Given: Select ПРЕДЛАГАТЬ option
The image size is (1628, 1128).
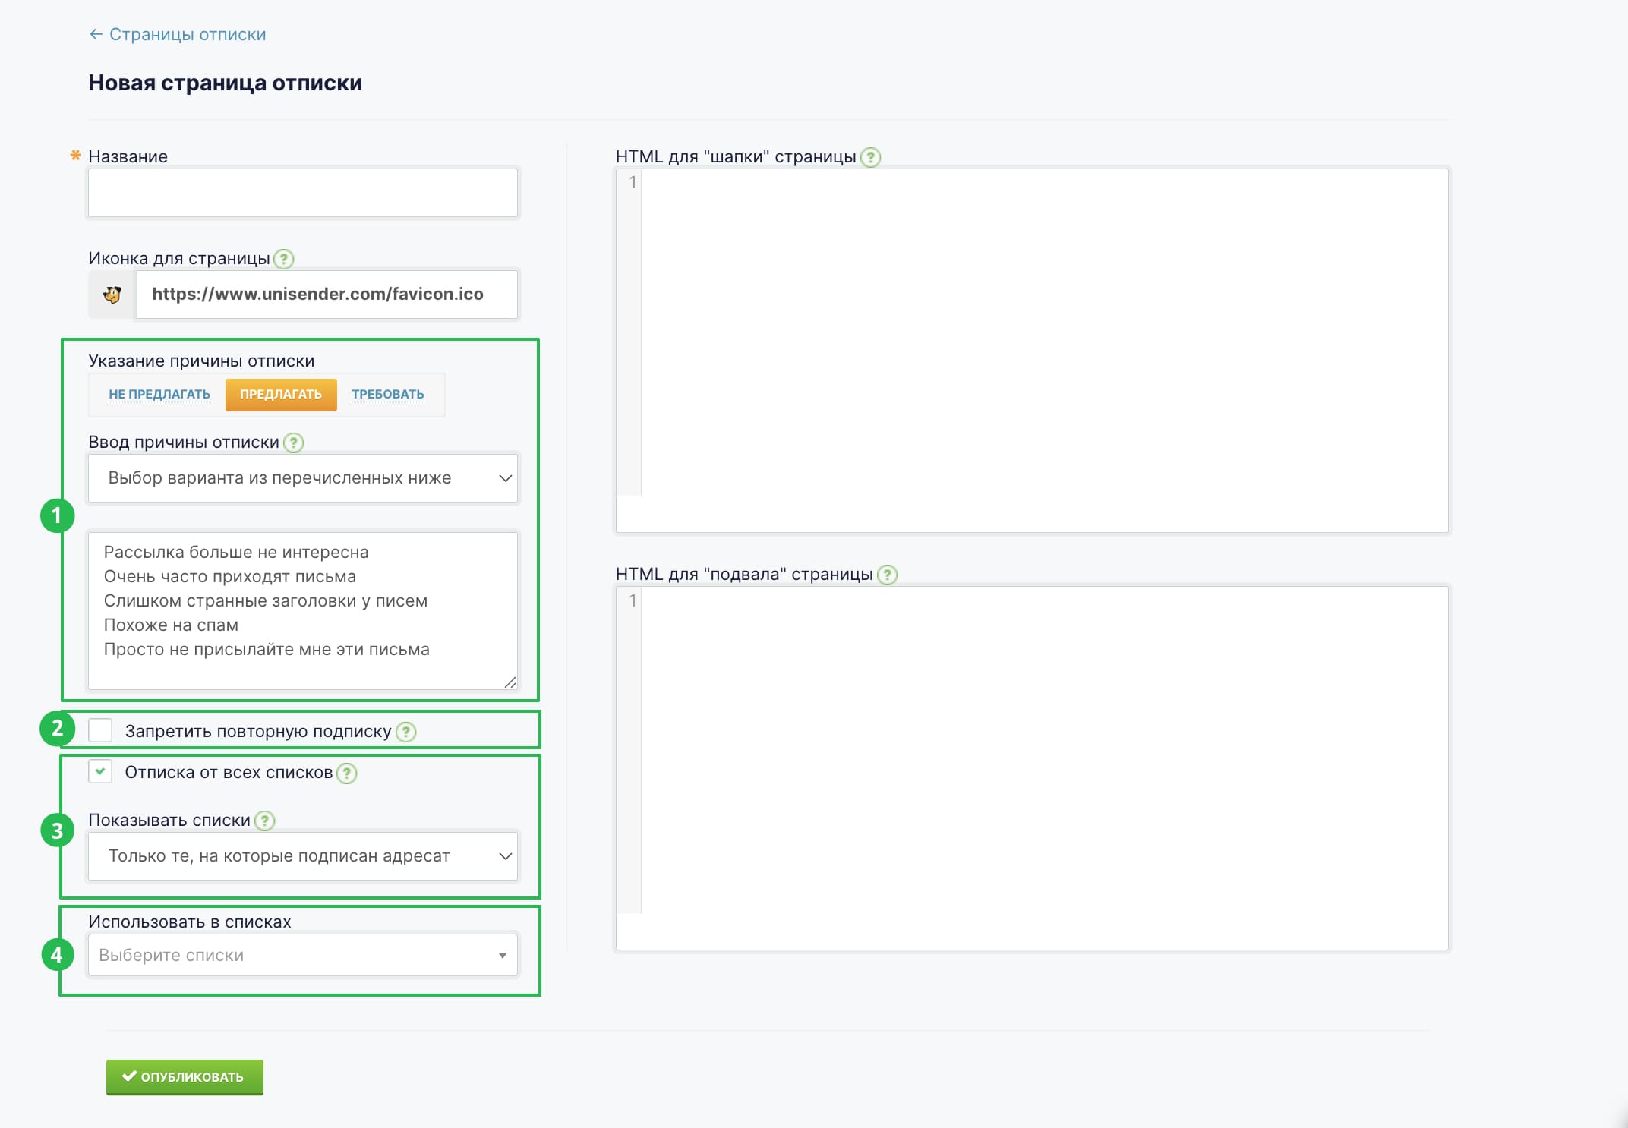Looking at the screenshot, I should (x=281, y=395).
